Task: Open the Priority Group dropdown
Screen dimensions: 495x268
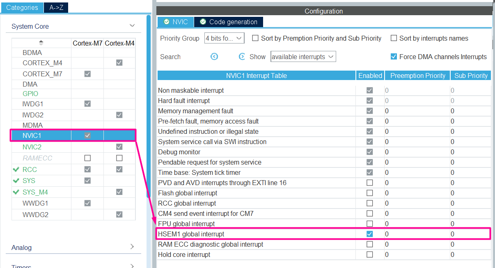Action: 224,37
